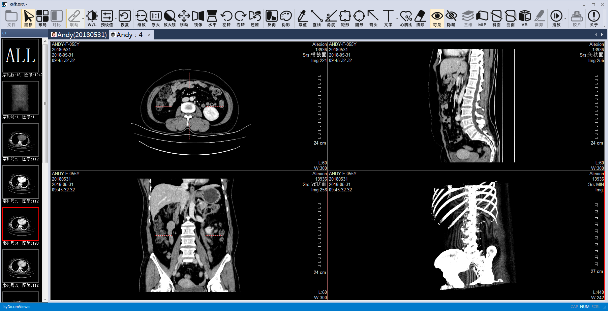Expand the text (文字) tool dropdown arrow
608x311 pixels.
coord(397,19)
